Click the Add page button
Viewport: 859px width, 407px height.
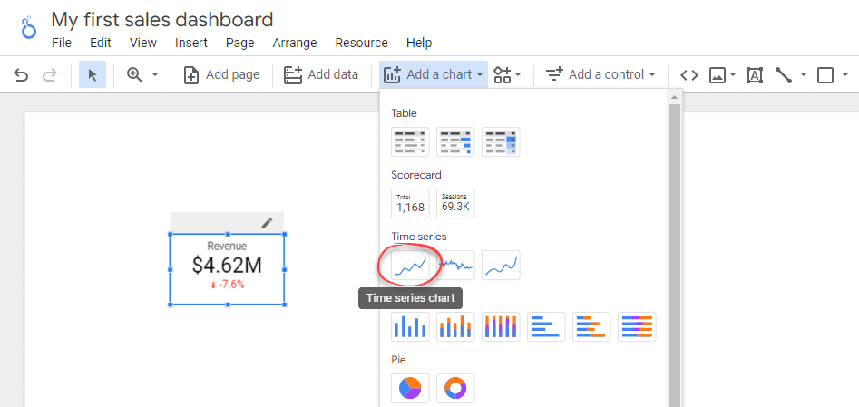[221, 75]
